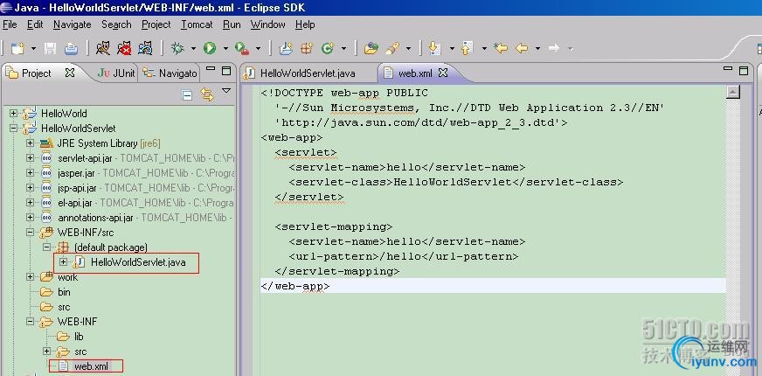The height and width of the screenshot is (376, 762).
Task: Select web.xml in the project tree
Action: tap(91, 366)
